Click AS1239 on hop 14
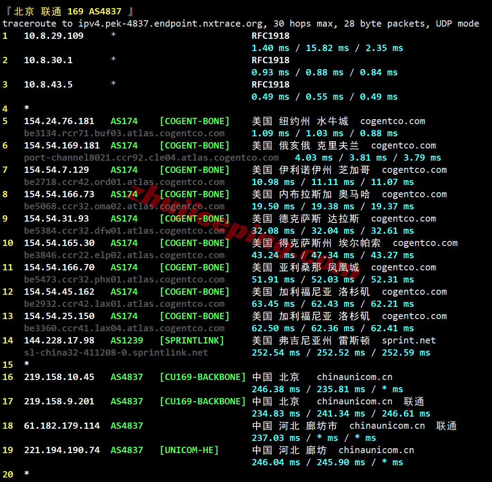Image resolution: width=492 pixels, height=482 pixels. pos(127,341)
